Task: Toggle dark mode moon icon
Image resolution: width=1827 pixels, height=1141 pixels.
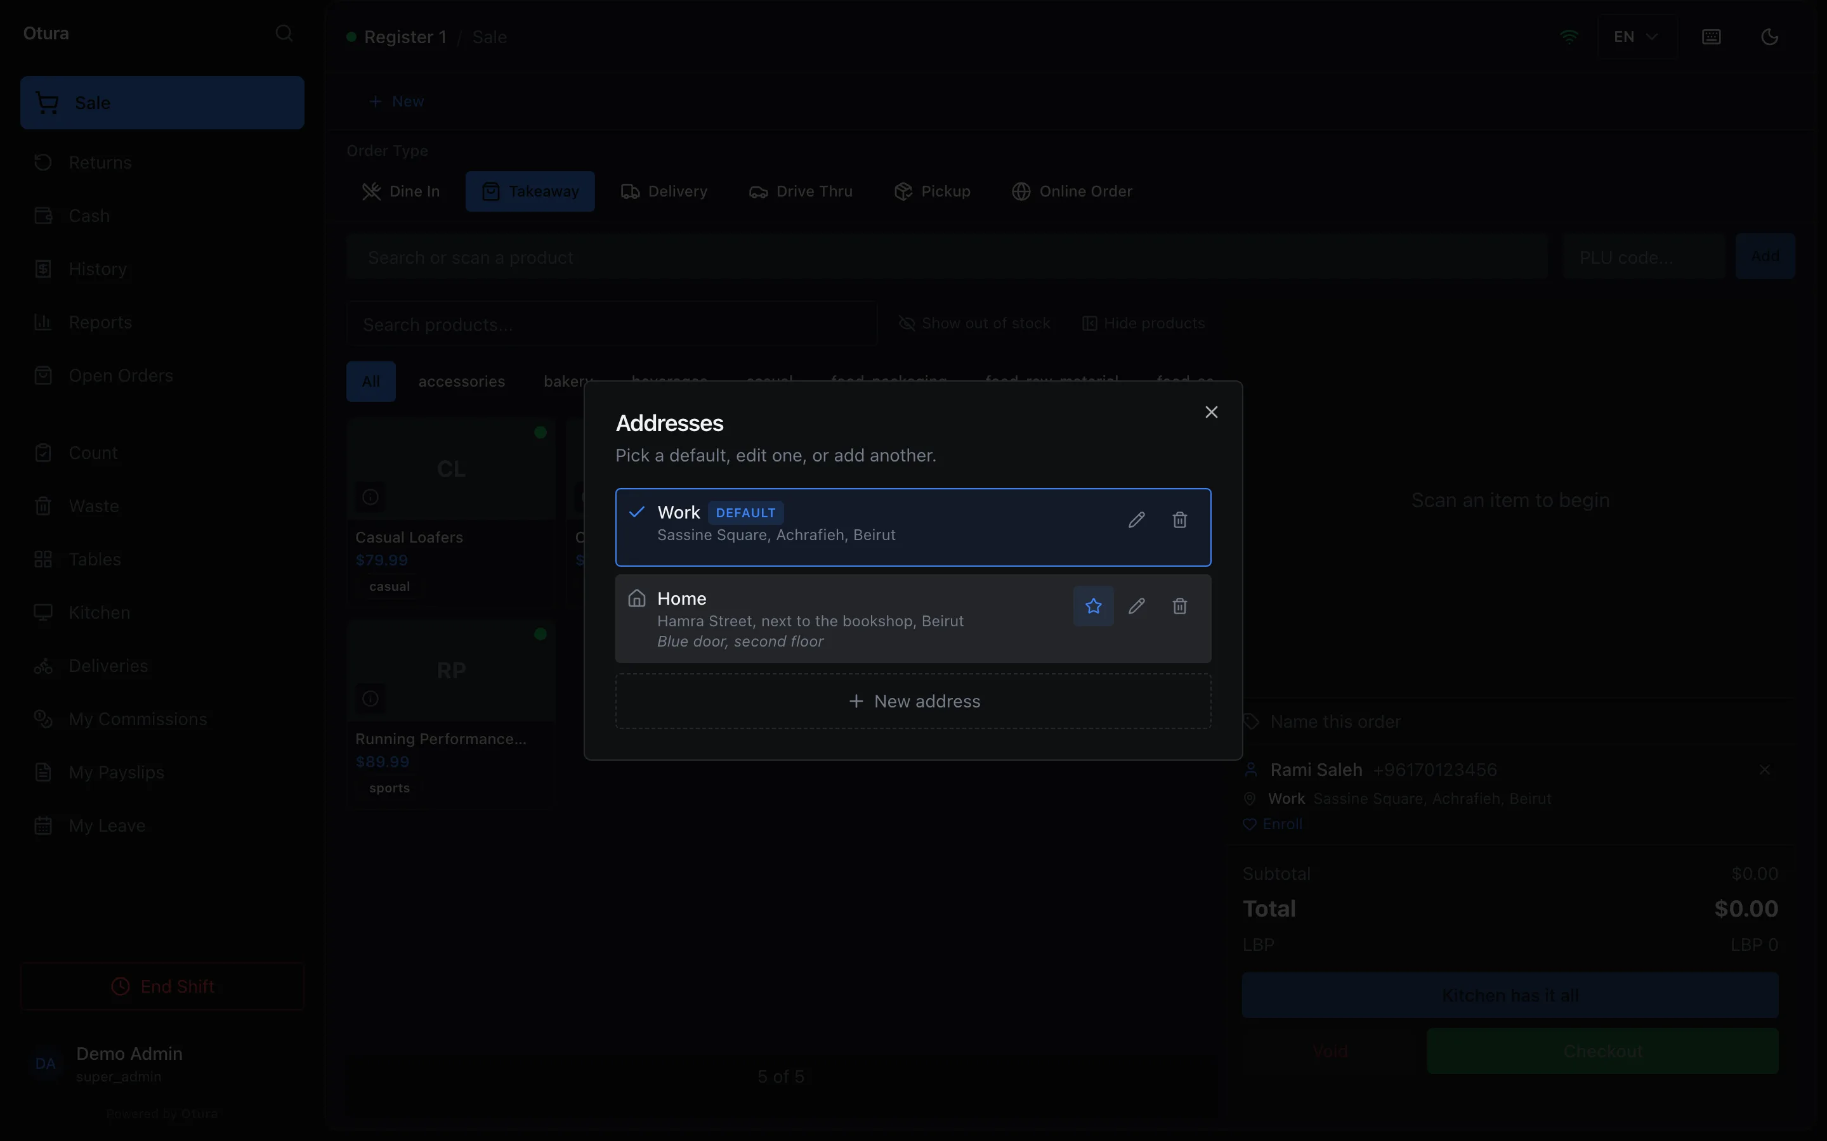Action: tap(1769, 37)
